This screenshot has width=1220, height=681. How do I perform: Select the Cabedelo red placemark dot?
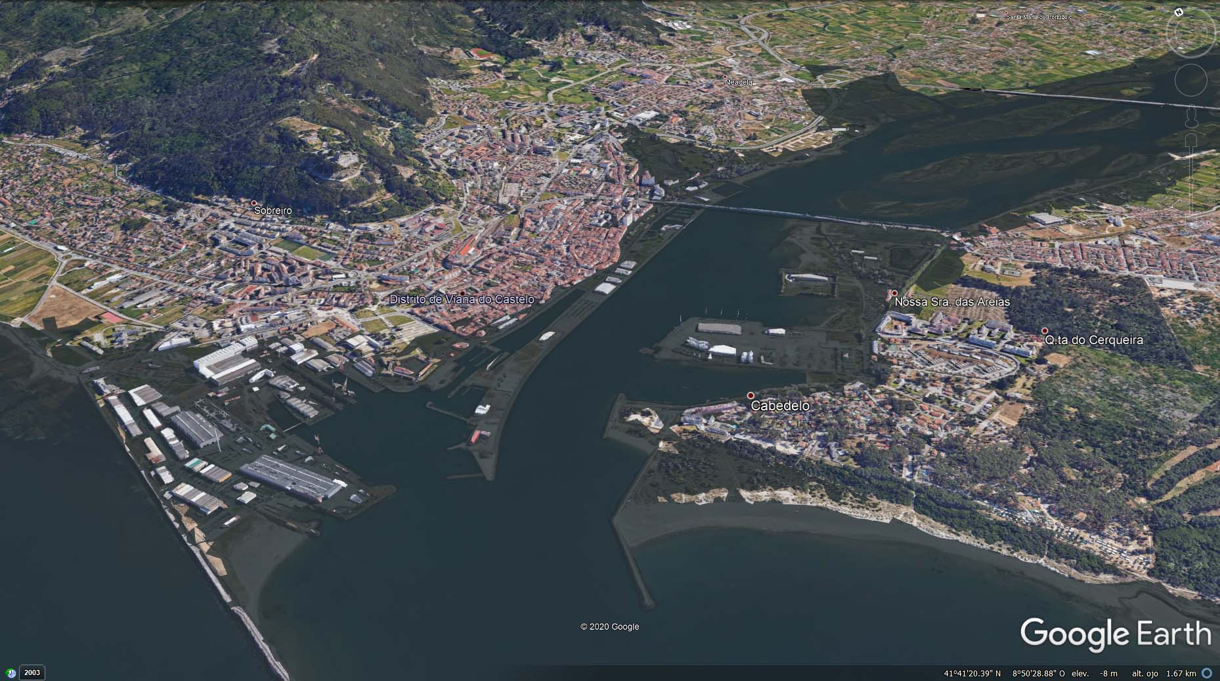[x=751, y=395]
